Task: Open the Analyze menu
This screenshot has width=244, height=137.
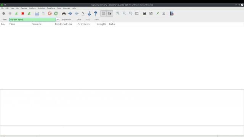Action: pos(32,8)
